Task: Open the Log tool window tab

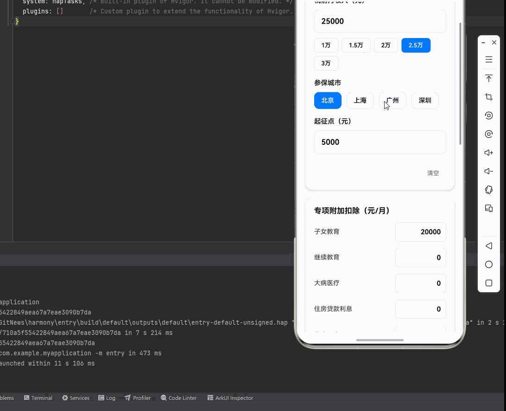Action: (107, 398)
